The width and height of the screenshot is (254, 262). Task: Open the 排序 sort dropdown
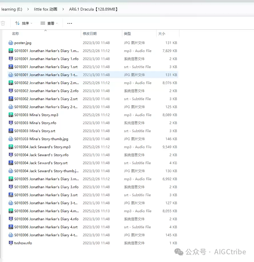pos(23,23)
